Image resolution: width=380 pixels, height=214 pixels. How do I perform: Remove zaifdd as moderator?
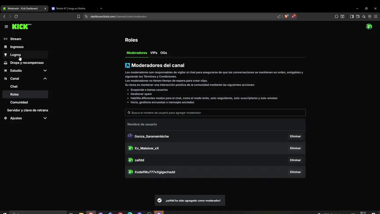pos(295,160)
